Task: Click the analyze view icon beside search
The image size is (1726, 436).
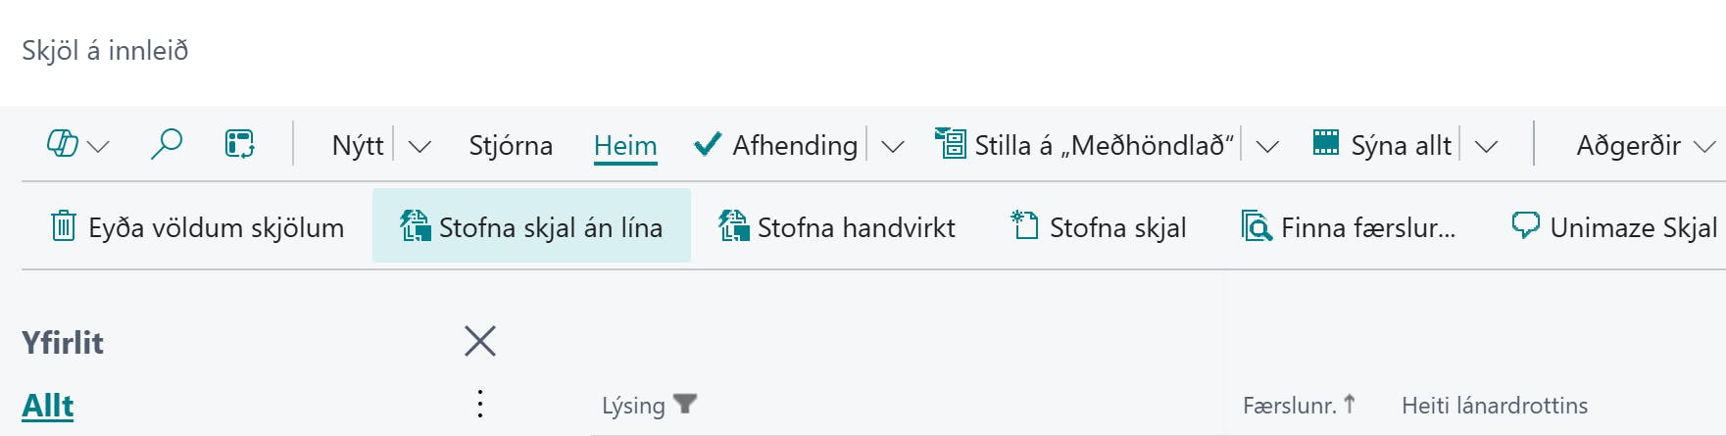Action: [x=239, y=144]
